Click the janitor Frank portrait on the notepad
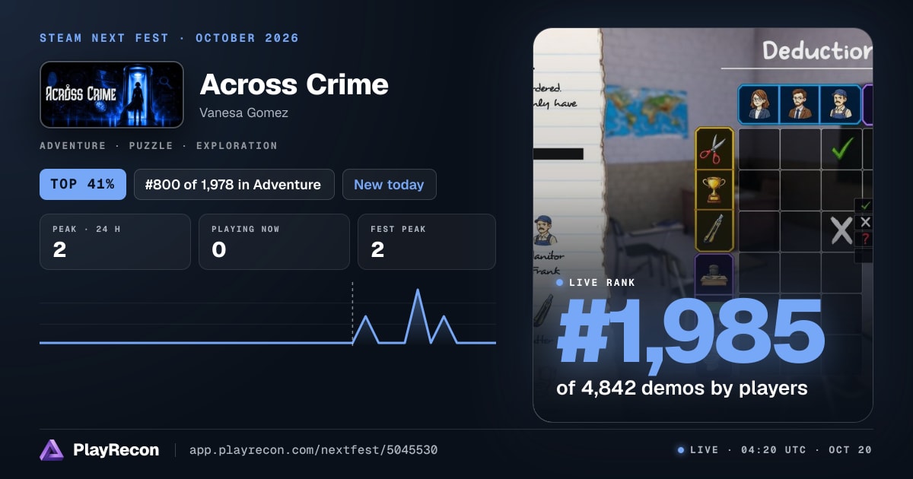 pos(543,230)
